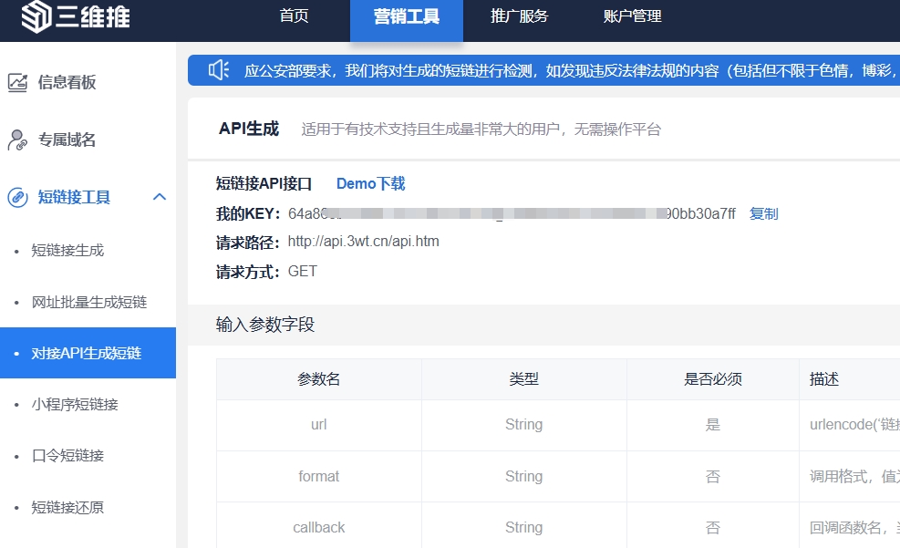This screenshot has height=548, width=900.
Task: Click the 信息看板 dashboard chart icon
Action: tap(17, 83)
